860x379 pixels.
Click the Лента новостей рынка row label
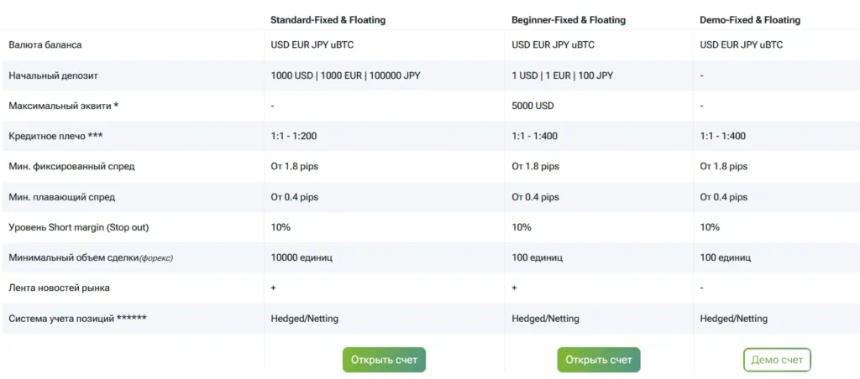pos(59,288)
